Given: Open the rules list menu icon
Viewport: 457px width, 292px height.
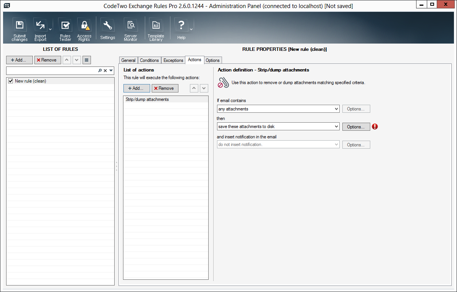Looking at the screenshot, I should pyautogui.click(x=87, y=60).
